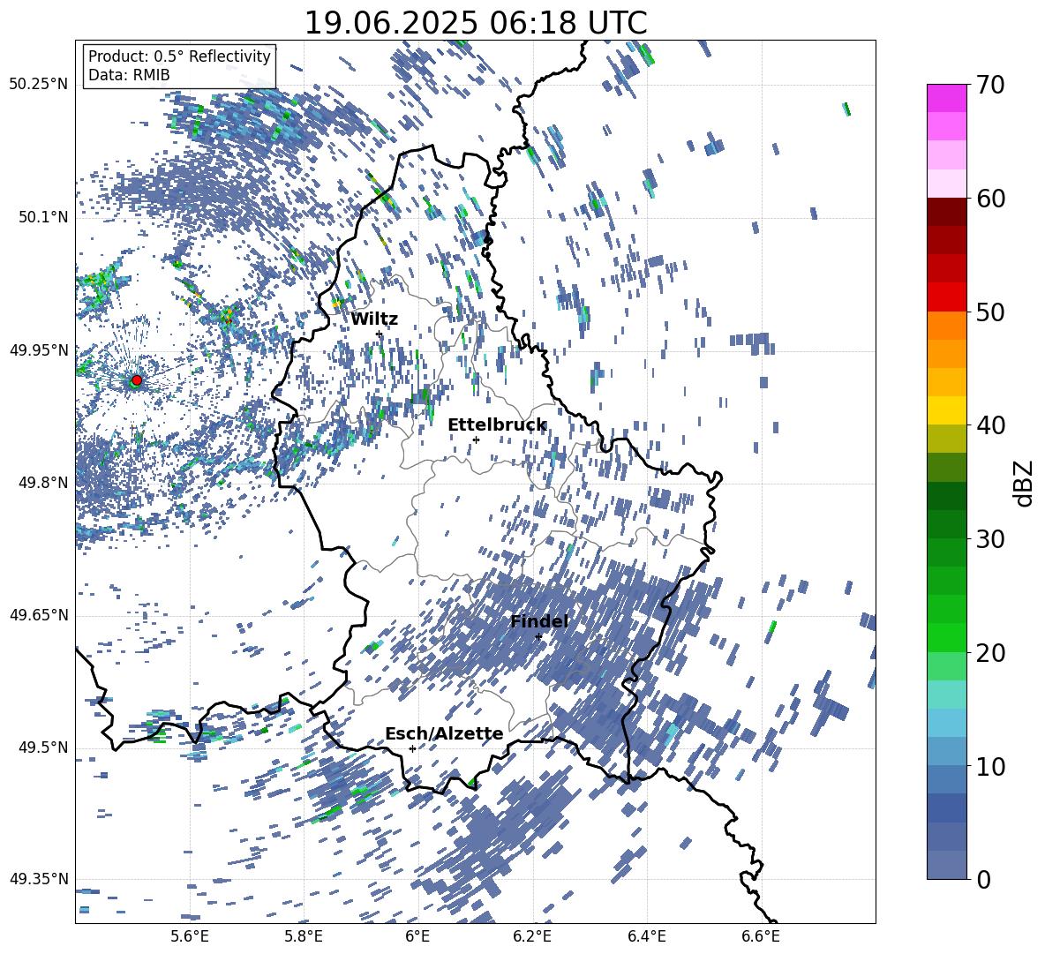
Task: Click the 49.8°N latitude label
Action: tap(42, 482)
